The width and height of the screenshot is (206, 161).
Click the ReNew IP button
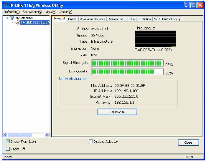pyautogui.click(x=117, y=112)
